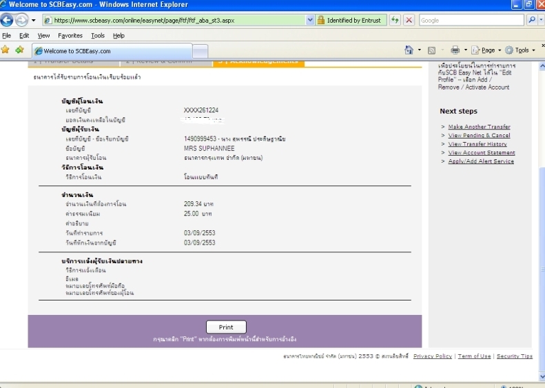The height and width of the screenshot is (388, 545).
Task: Expand the printer dropdown arrow
Action: click(465, 50)
